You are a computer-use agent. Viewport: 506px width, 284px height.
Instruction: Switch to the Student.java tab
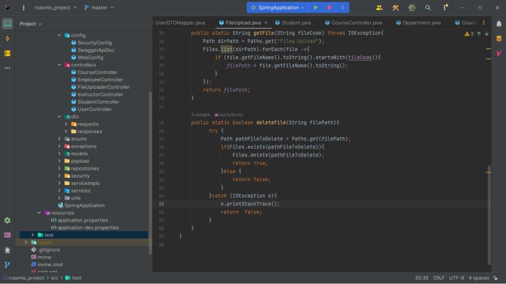click(x=295, y=23)
